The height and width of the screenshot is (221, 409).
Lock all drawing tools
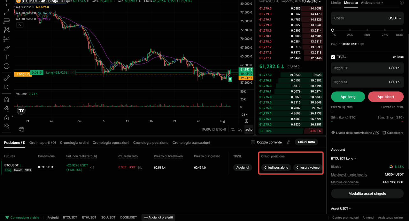click(6, 118)
